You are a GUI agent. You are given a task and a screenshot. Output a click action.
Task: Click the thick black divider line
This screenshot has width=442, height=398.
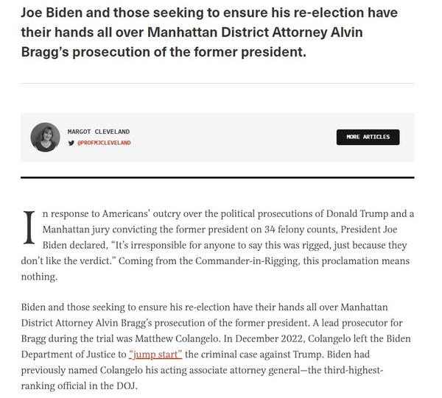pos(217,177)
